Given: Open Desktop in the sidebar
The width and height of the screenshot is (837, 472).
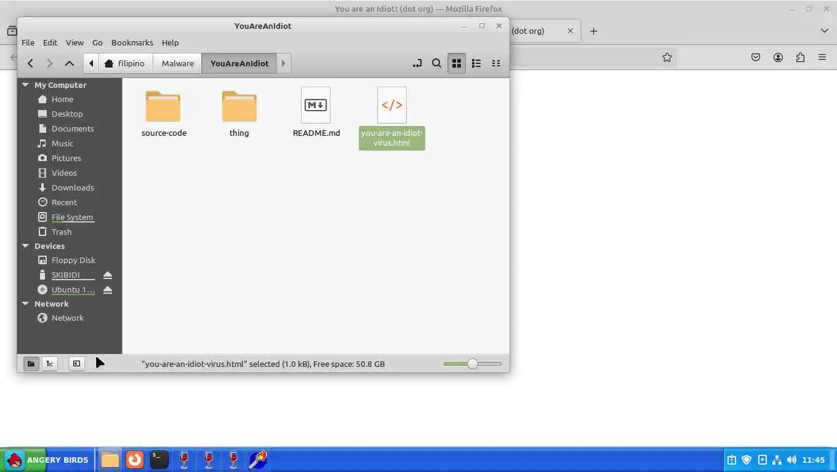Looking at the screenshot, I should click(67, 114).
